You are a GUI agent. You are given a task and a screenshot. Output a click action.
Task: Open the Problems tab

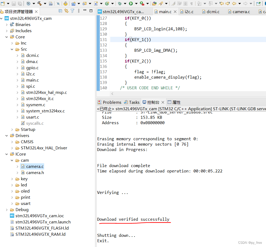pos(112,102)
